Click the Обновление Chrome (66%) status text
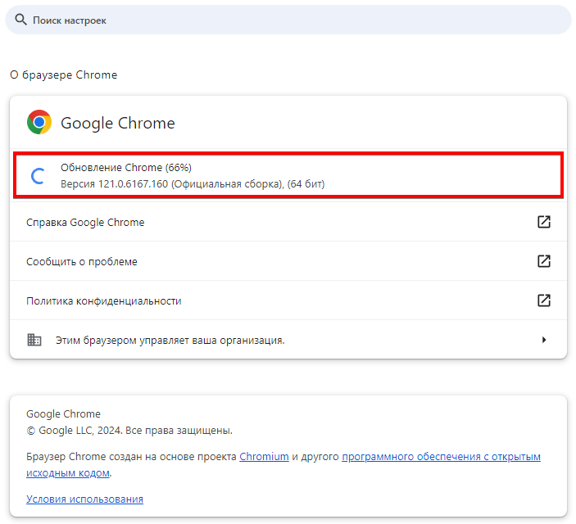 (x=126, y=168)
